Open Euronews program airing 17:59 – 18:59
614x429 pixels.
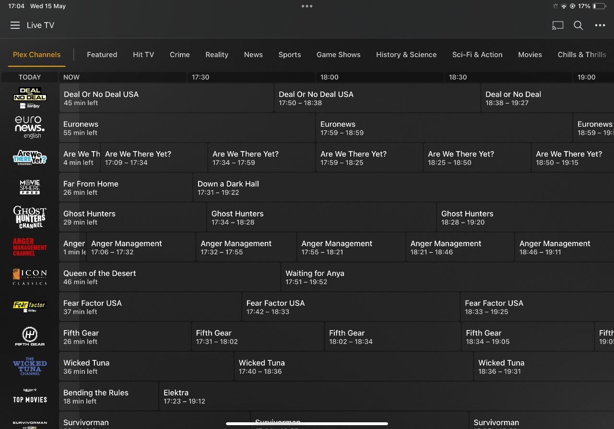(x=444, y=128)
